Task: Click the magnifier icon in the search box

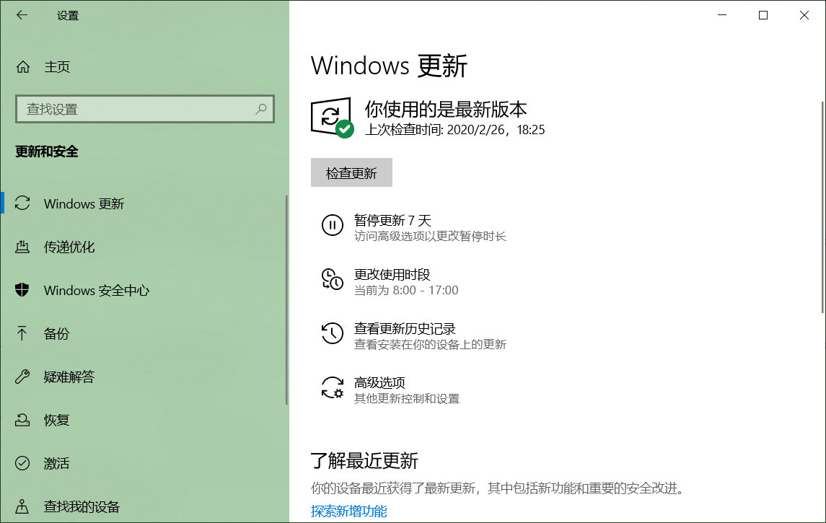Action: tap(261, 108)
